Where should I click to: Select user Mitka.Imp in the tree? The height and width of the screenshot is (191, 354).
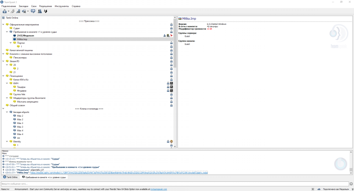tap(22, 39)
